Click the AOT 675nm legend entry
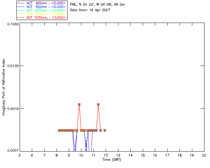The width and height of the screenshot is (210, 168). tap(41, 10)
